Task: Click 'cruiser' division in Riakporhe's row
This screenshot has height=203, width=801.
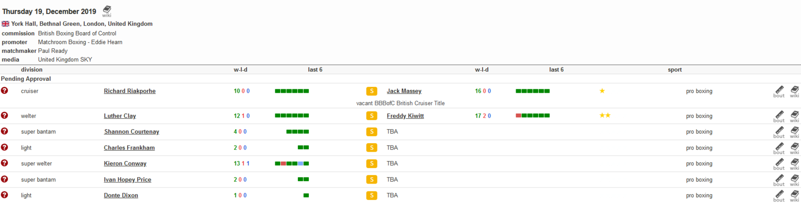Action: [x=30, y=91]
